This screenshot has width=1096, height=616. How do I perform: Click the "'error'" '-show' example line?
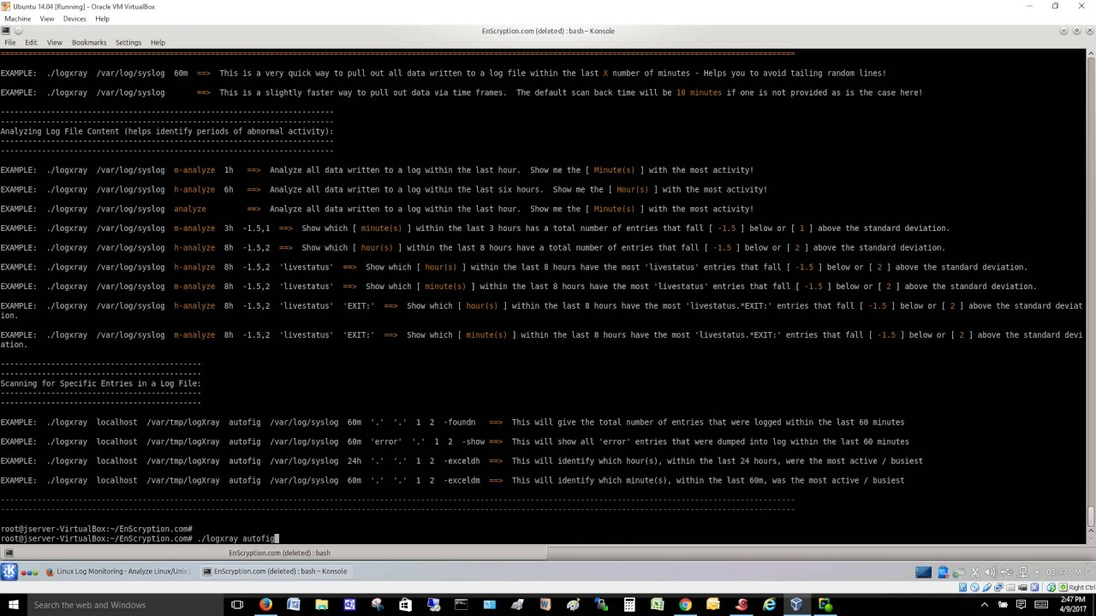455,441
